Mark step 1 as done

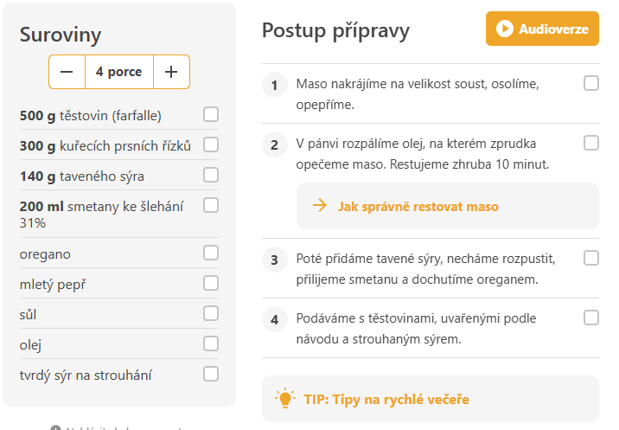pyautogui.click(x=591, y=83)
